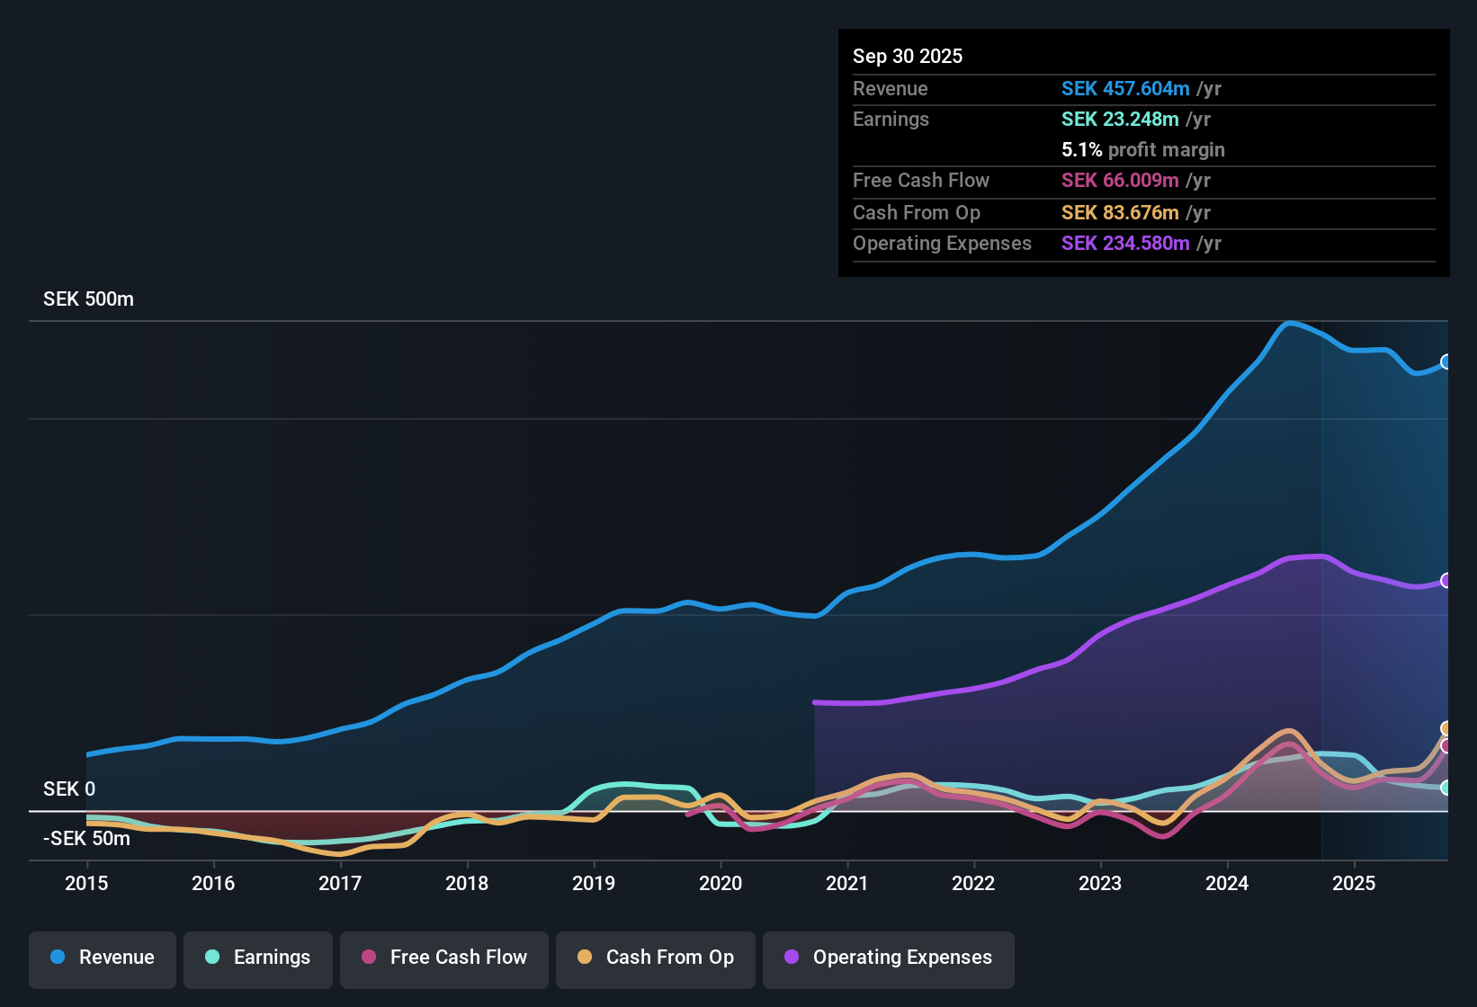Screen dimensions: 1477x1007
Task: Click the Sep 30 2025 tooltip date
Action: pyautogui.click(x=908, y=56)
